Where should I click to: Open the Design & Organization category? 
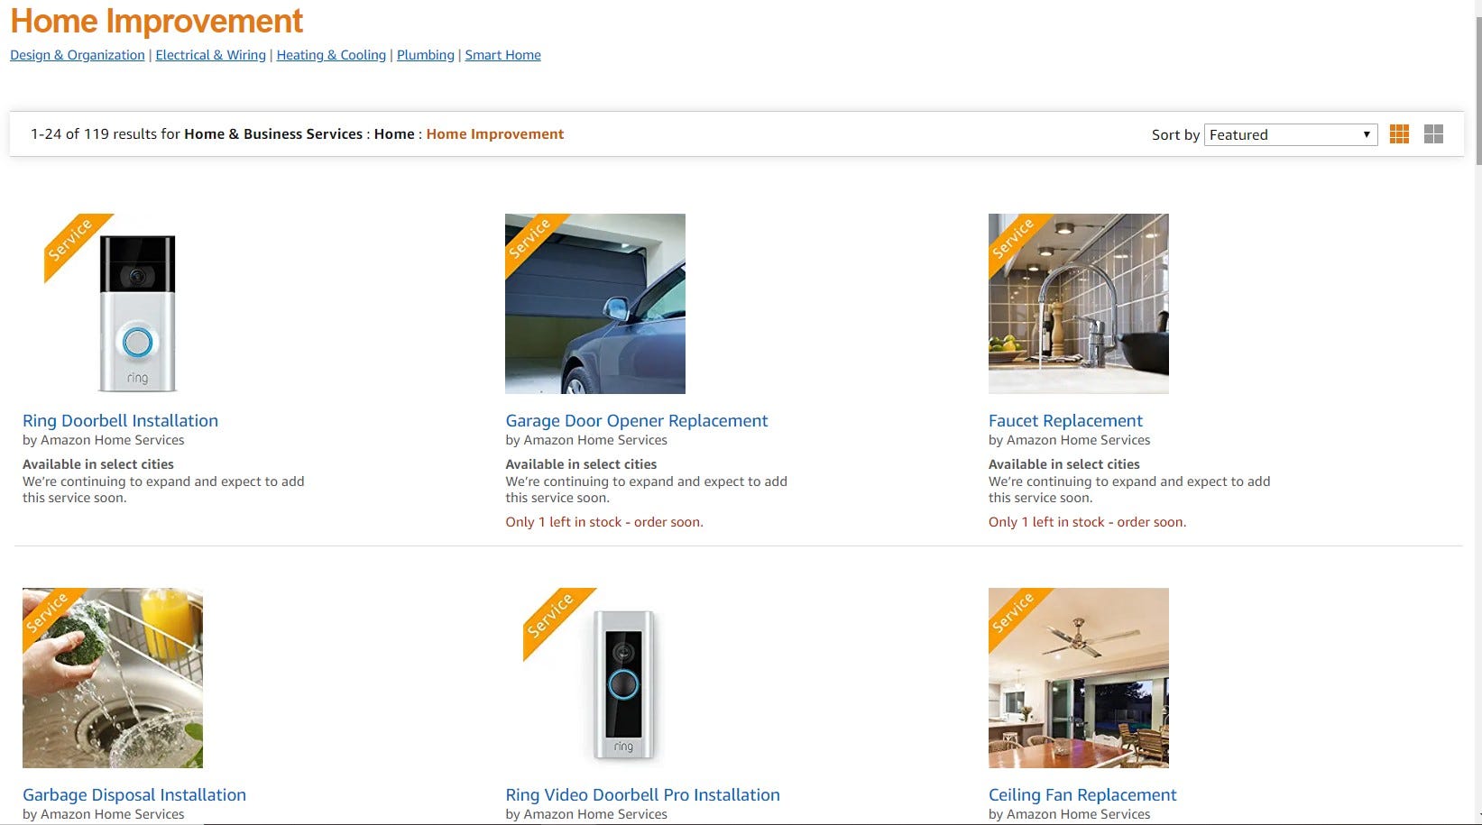pyautogui.click(x=78, y=55)
